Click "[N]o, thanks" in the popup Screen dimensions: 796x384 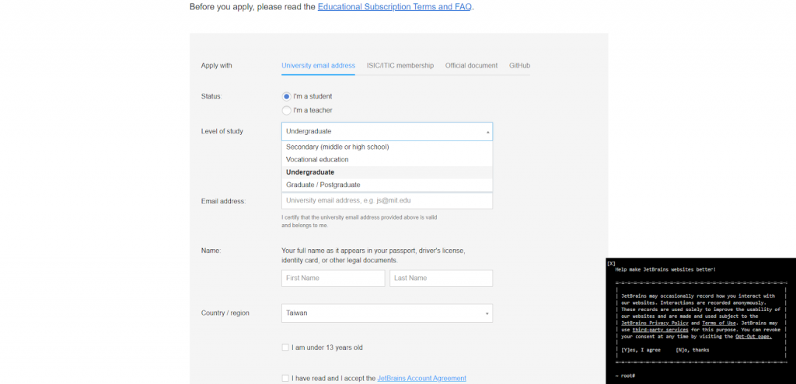pos(693,350)
